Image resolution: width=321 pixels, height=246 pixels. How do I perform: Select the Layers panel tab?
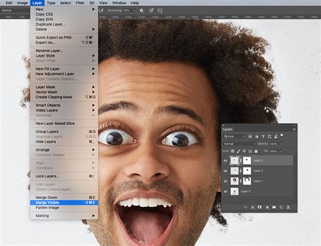point(228,129)
